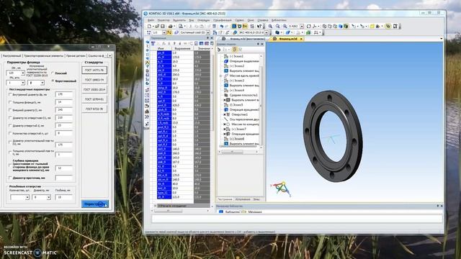Select the blue shaded cube display icon

341,27
